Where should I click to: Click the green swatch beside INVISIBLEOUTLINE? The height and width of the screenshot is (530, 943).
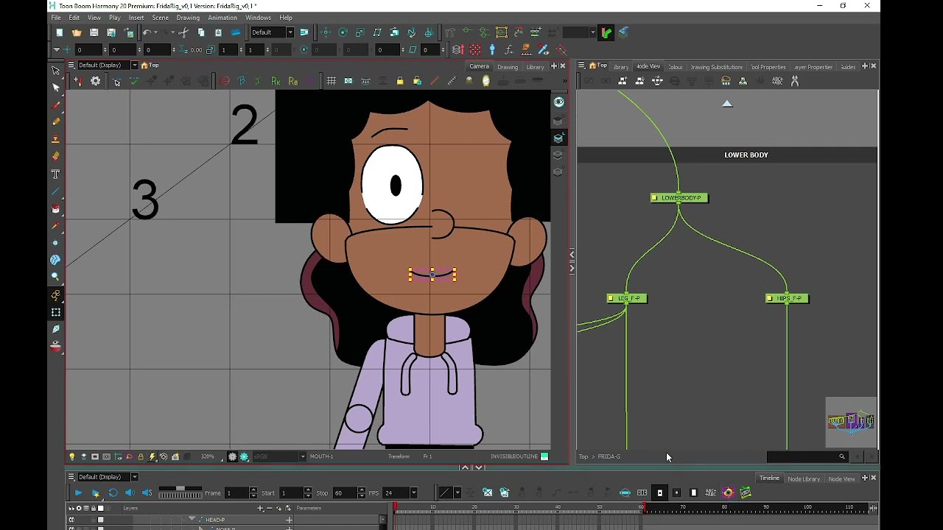(x=544, y=456)
